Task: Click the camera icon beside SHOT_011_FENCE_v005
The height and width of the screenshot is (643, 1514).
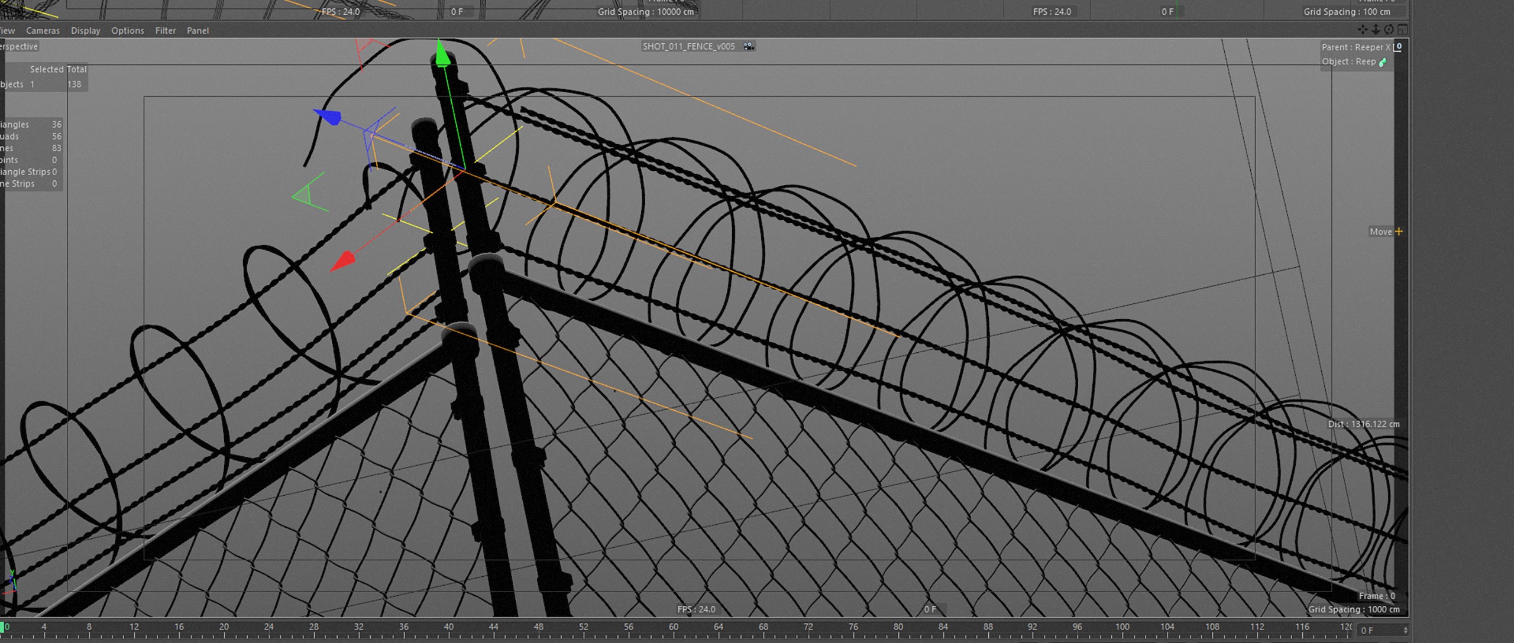Action: click(x=749, y=46)
